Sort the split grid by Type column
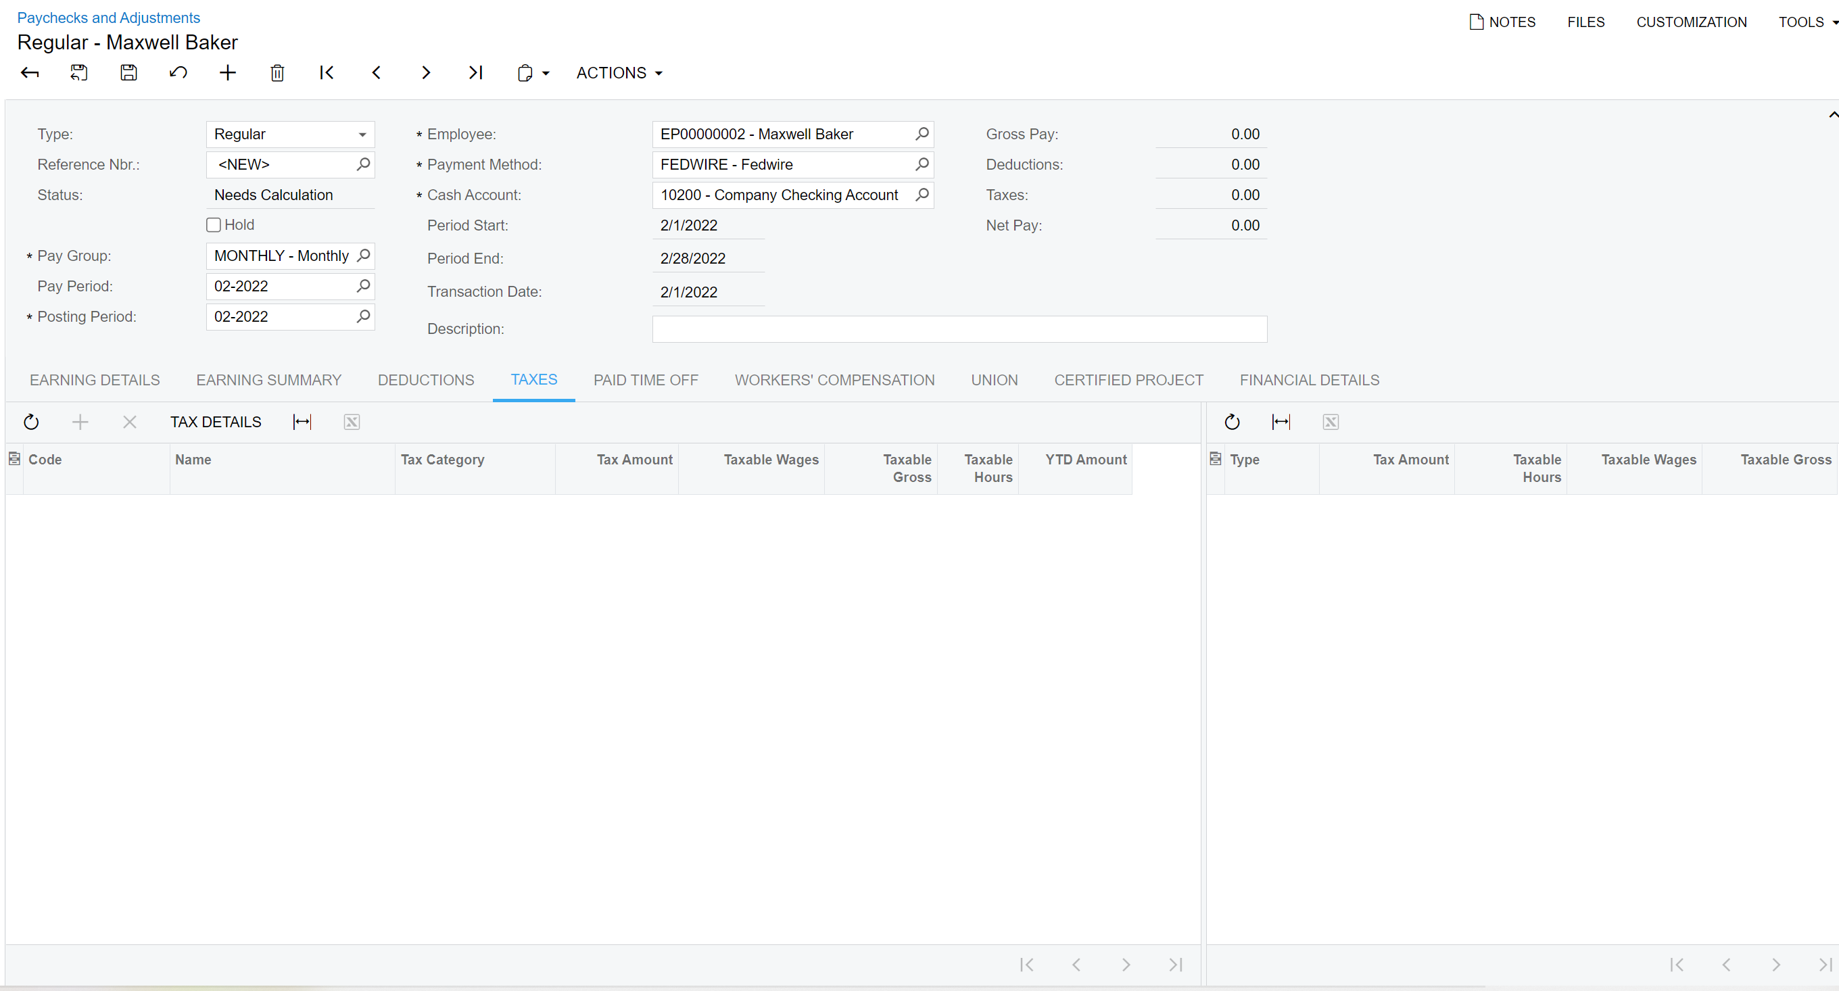 (1272, 468)
